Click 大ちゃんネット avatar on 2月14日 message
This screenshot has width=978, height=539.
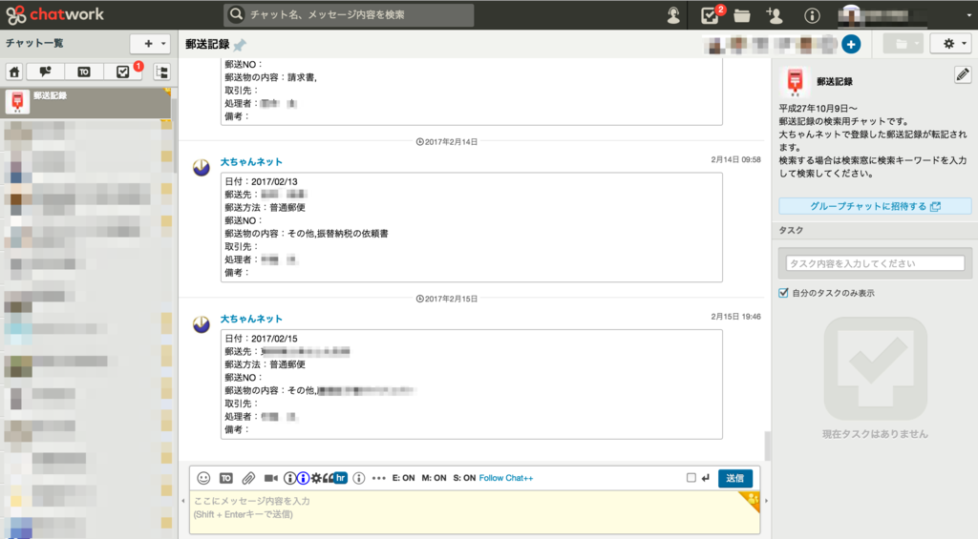[201, 167]
